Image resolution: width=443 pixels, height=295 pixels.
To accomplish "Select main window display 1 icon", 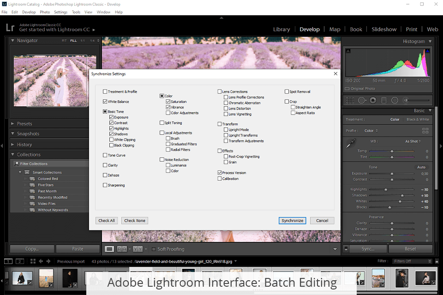I will (8, 261).
